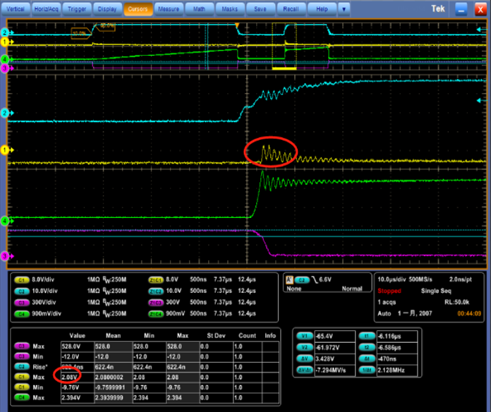The width and height of the screenshot is (491, 412).
Task: Click the C1 channel badge at 8.0V/div
Action: [x=22, y=280]
